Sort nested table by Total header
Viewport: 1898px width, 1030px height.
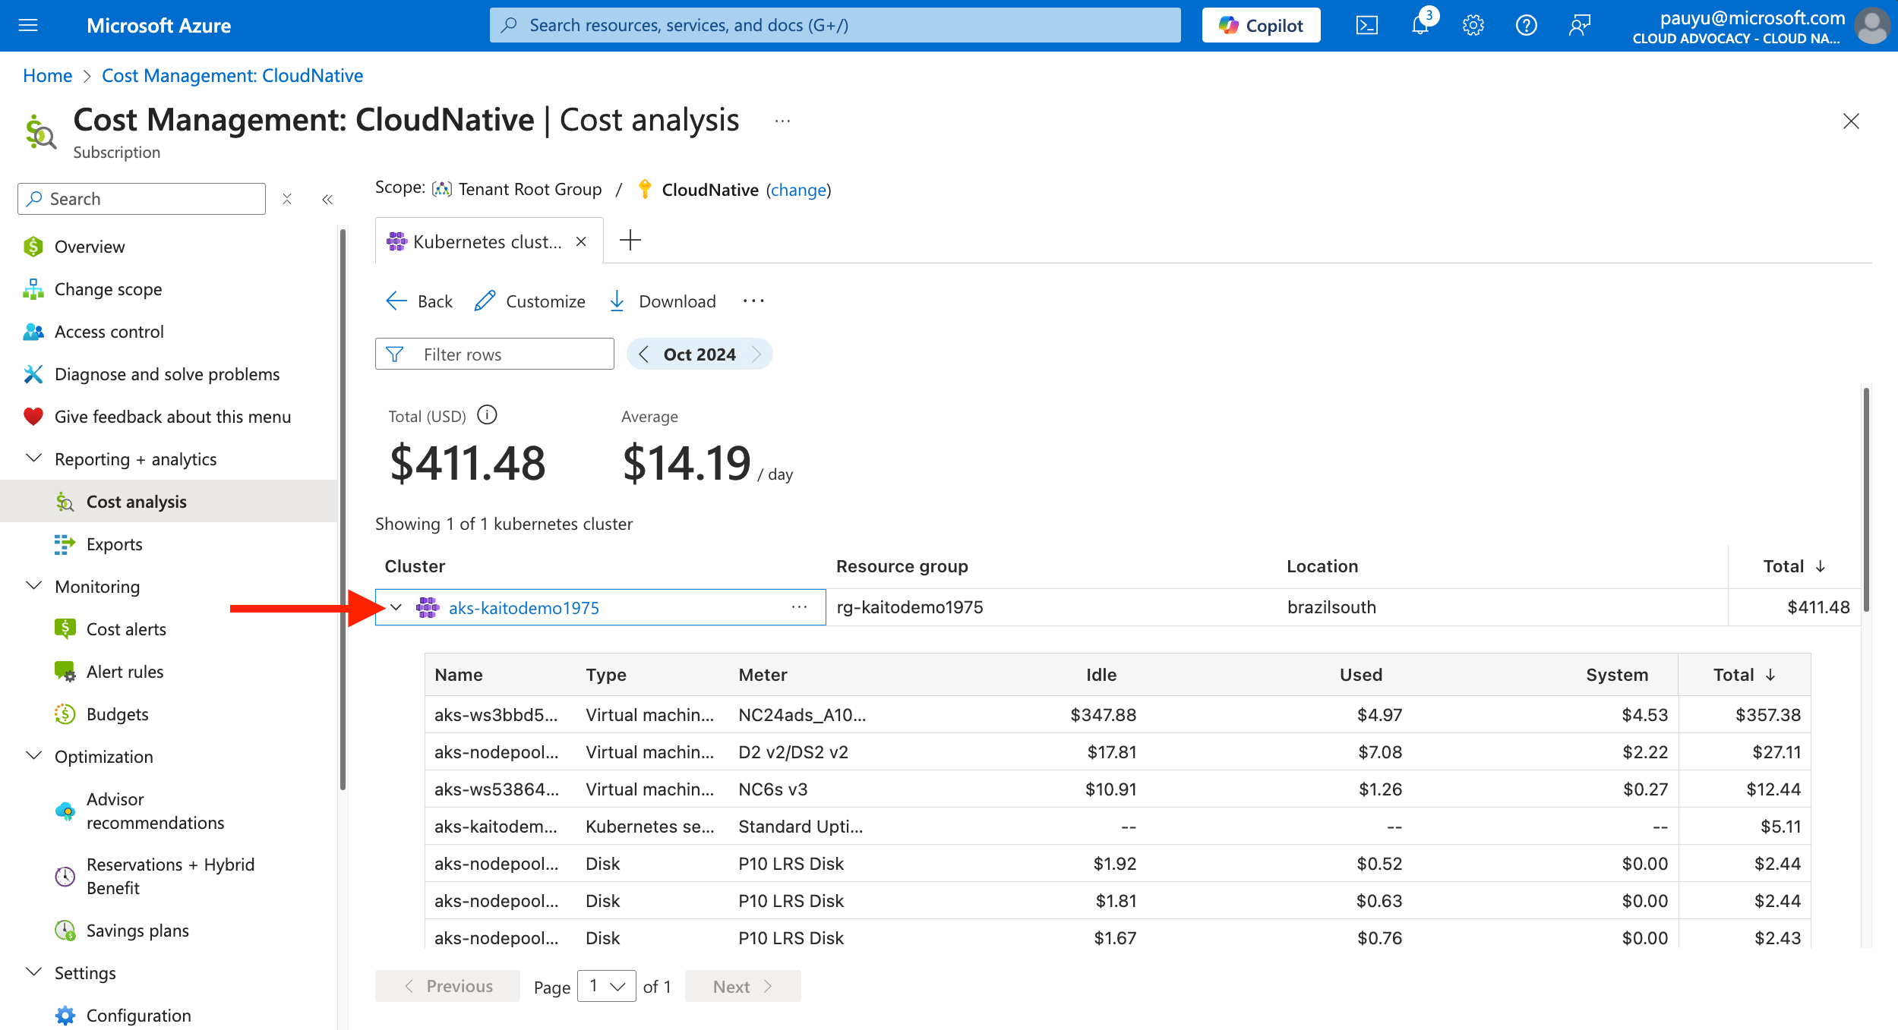click(1744, 675)
